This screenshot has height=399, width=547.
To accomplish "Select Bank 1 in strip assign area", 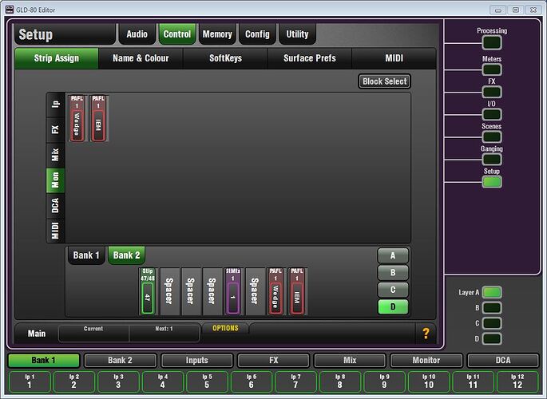I will (x=86, y=255).
